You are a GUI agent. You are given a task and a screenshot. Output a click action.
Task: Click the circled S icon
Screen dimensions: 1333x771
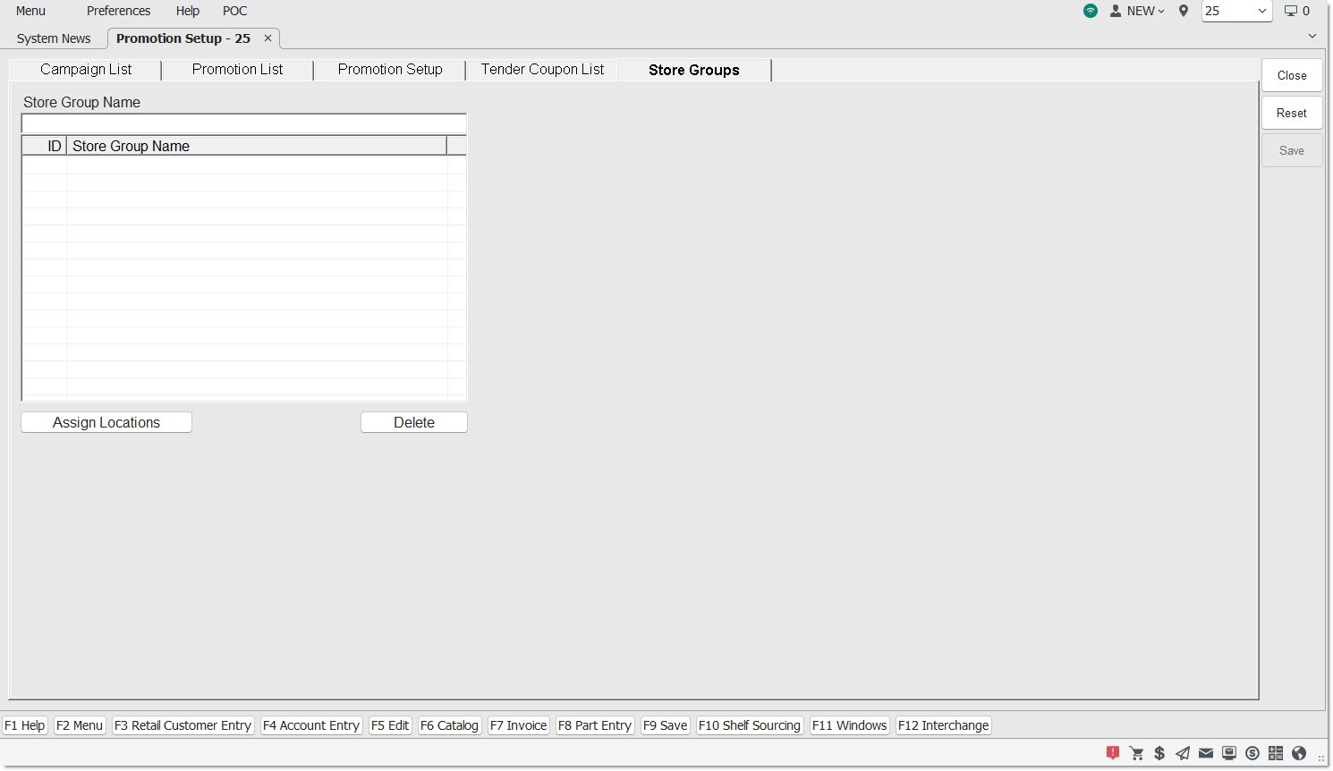pos(1252,753)
